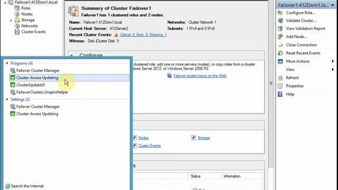This screenshot has height=190, width=338.
Task: Click the View Validation Report icon
Action: [x=280, y=28]
